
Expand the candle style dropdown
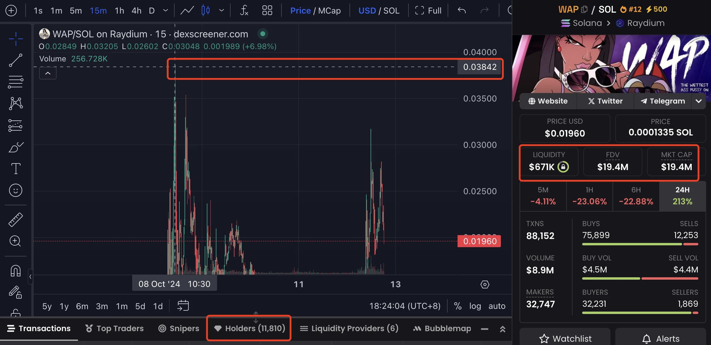222,11
